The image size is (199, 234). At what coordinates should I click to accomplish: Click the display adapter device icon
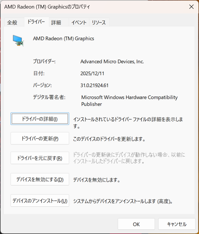19,40
